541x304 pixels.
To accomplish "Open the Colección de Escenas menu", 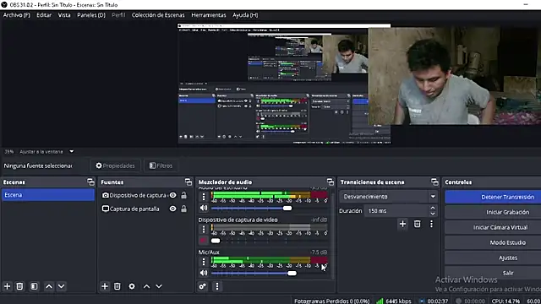I will point(158,15).
